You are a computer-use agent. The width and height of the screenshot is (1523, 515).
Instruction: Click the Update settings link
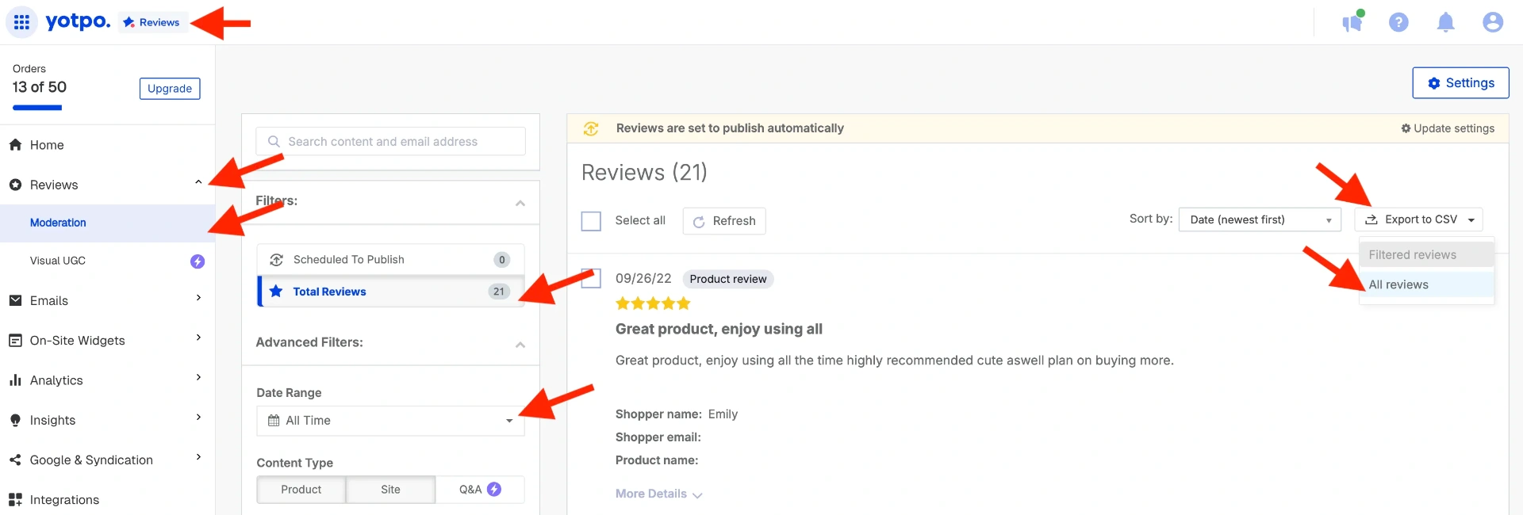1448,128
